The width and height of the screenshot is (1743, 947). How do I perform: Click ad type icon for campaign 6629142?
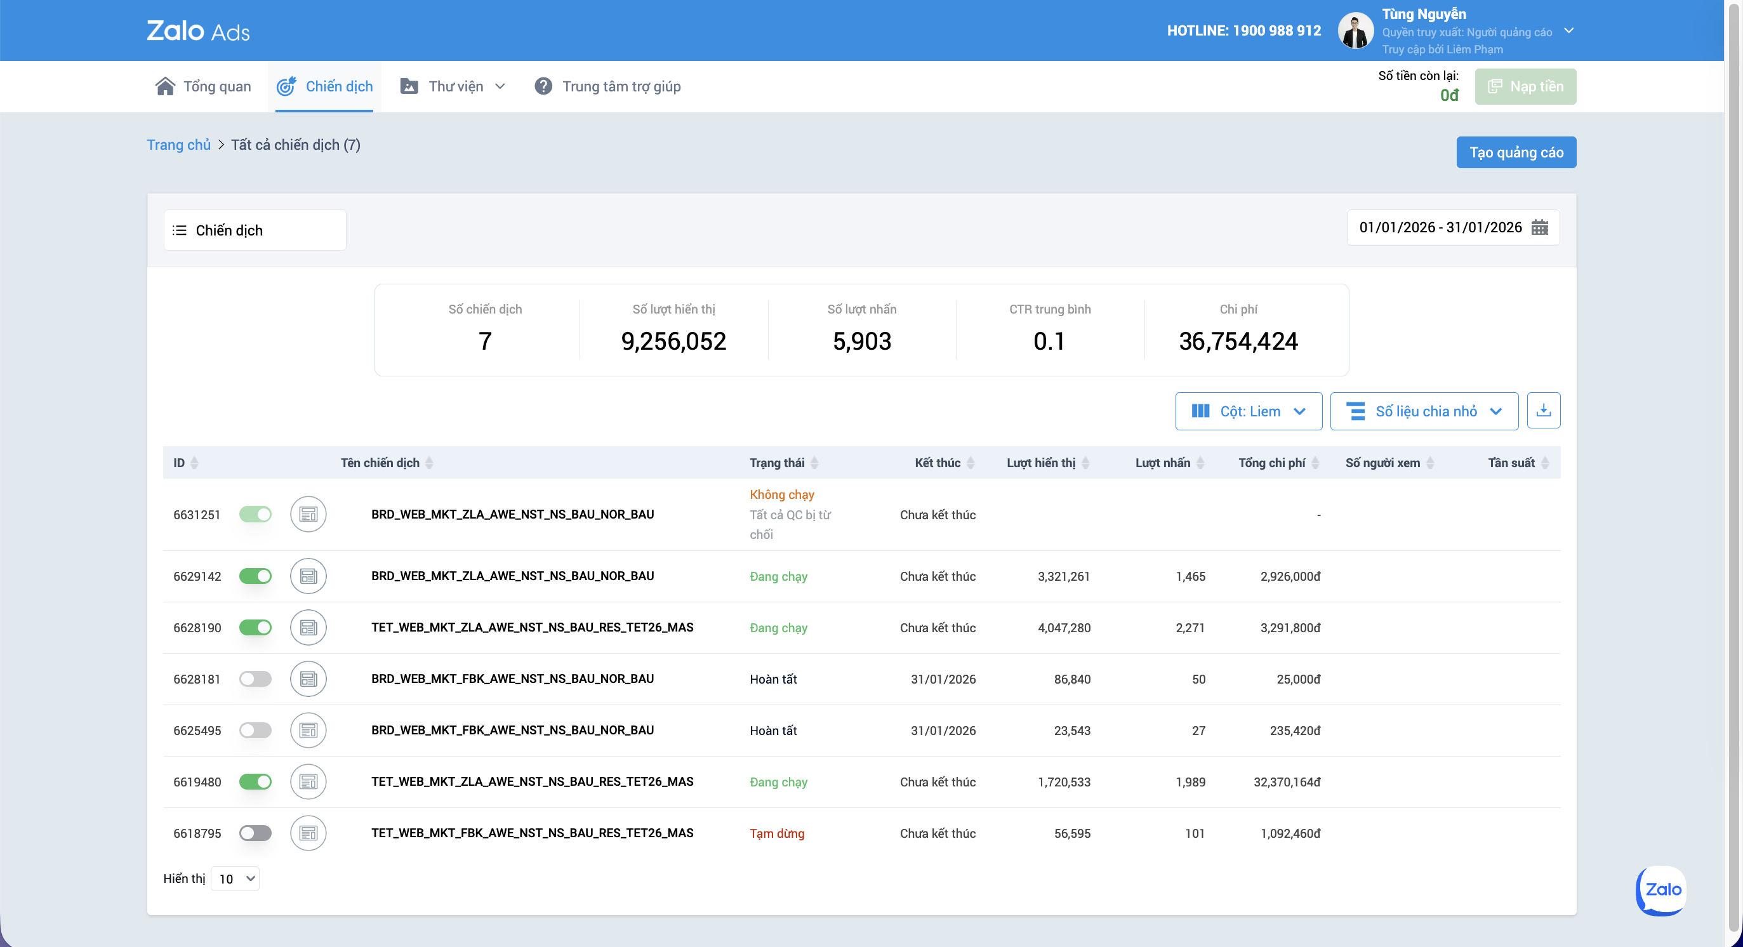[x=308, y=576]
